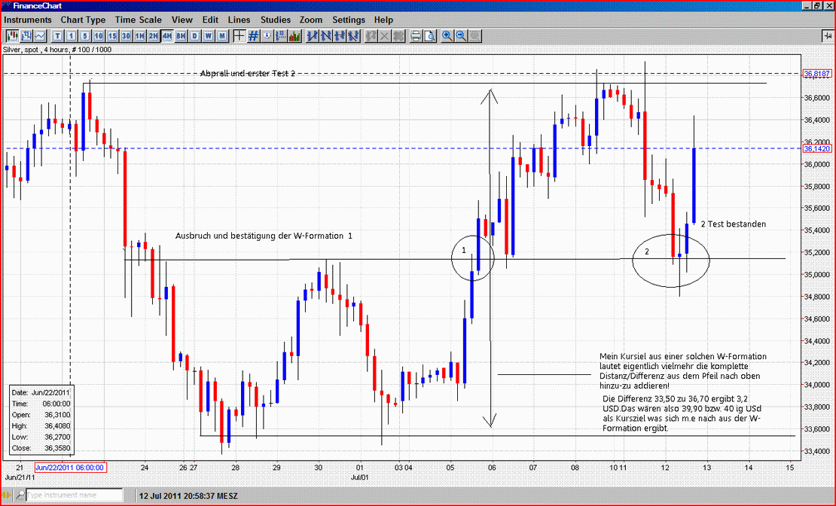Open the studies histogram icon
The image size is (836, 506).
(294, 35)
